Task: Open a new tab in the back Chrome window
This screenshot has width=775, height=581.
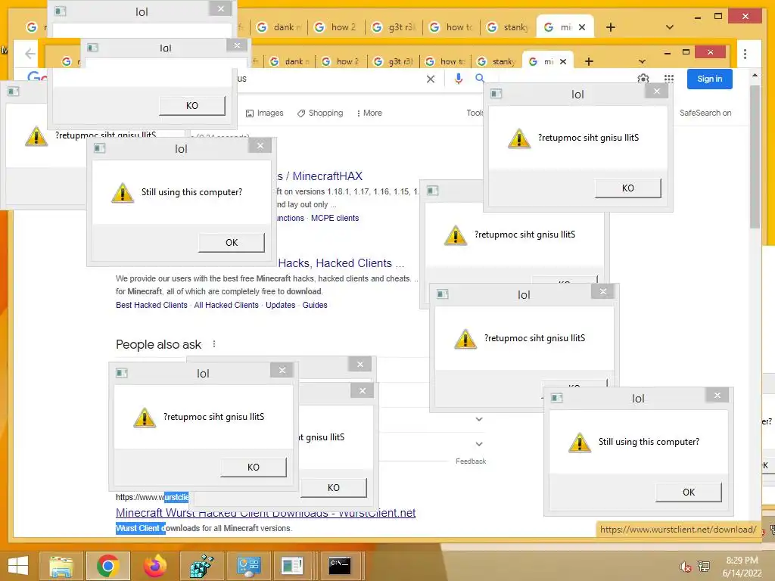Action: [611, 27]
